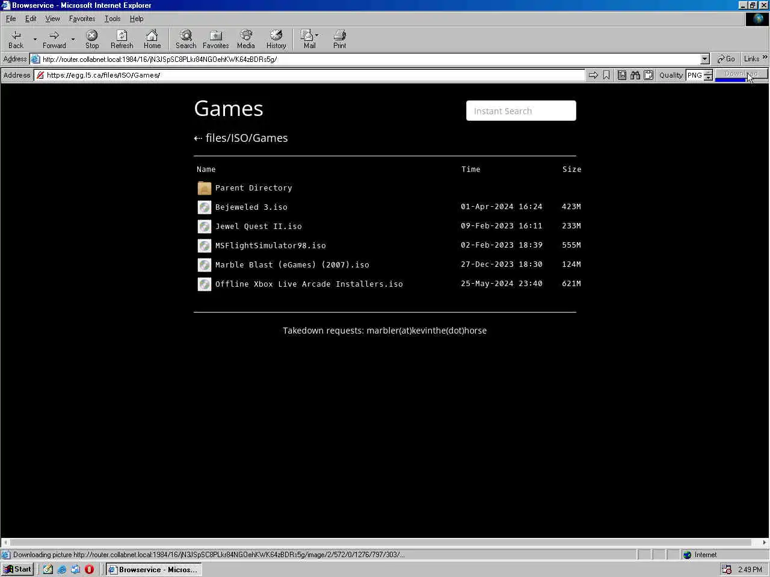Click the horizontal scrollbar right arrow
Viewport: 770px width, 577px height.
click(x=765, y=542)
